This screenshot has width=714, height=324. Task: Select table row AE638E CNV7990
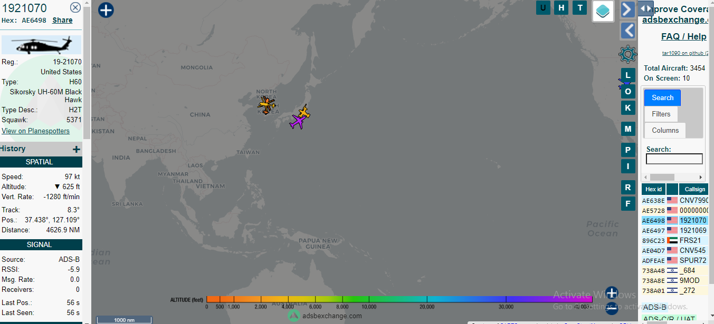(675, 200)
